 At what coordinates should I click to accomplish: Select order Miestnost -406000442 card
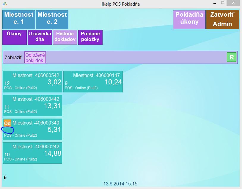[32, 105]
